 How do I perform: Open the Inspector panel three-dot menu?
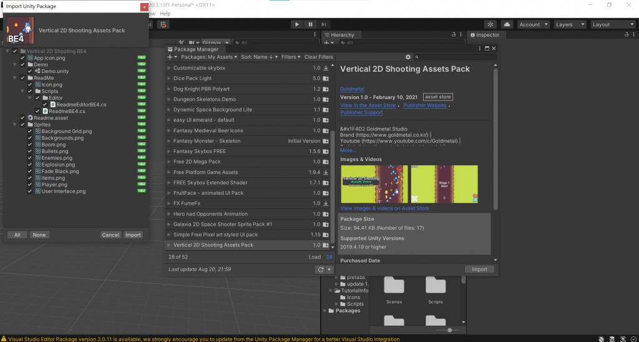(x=634, y=35)
